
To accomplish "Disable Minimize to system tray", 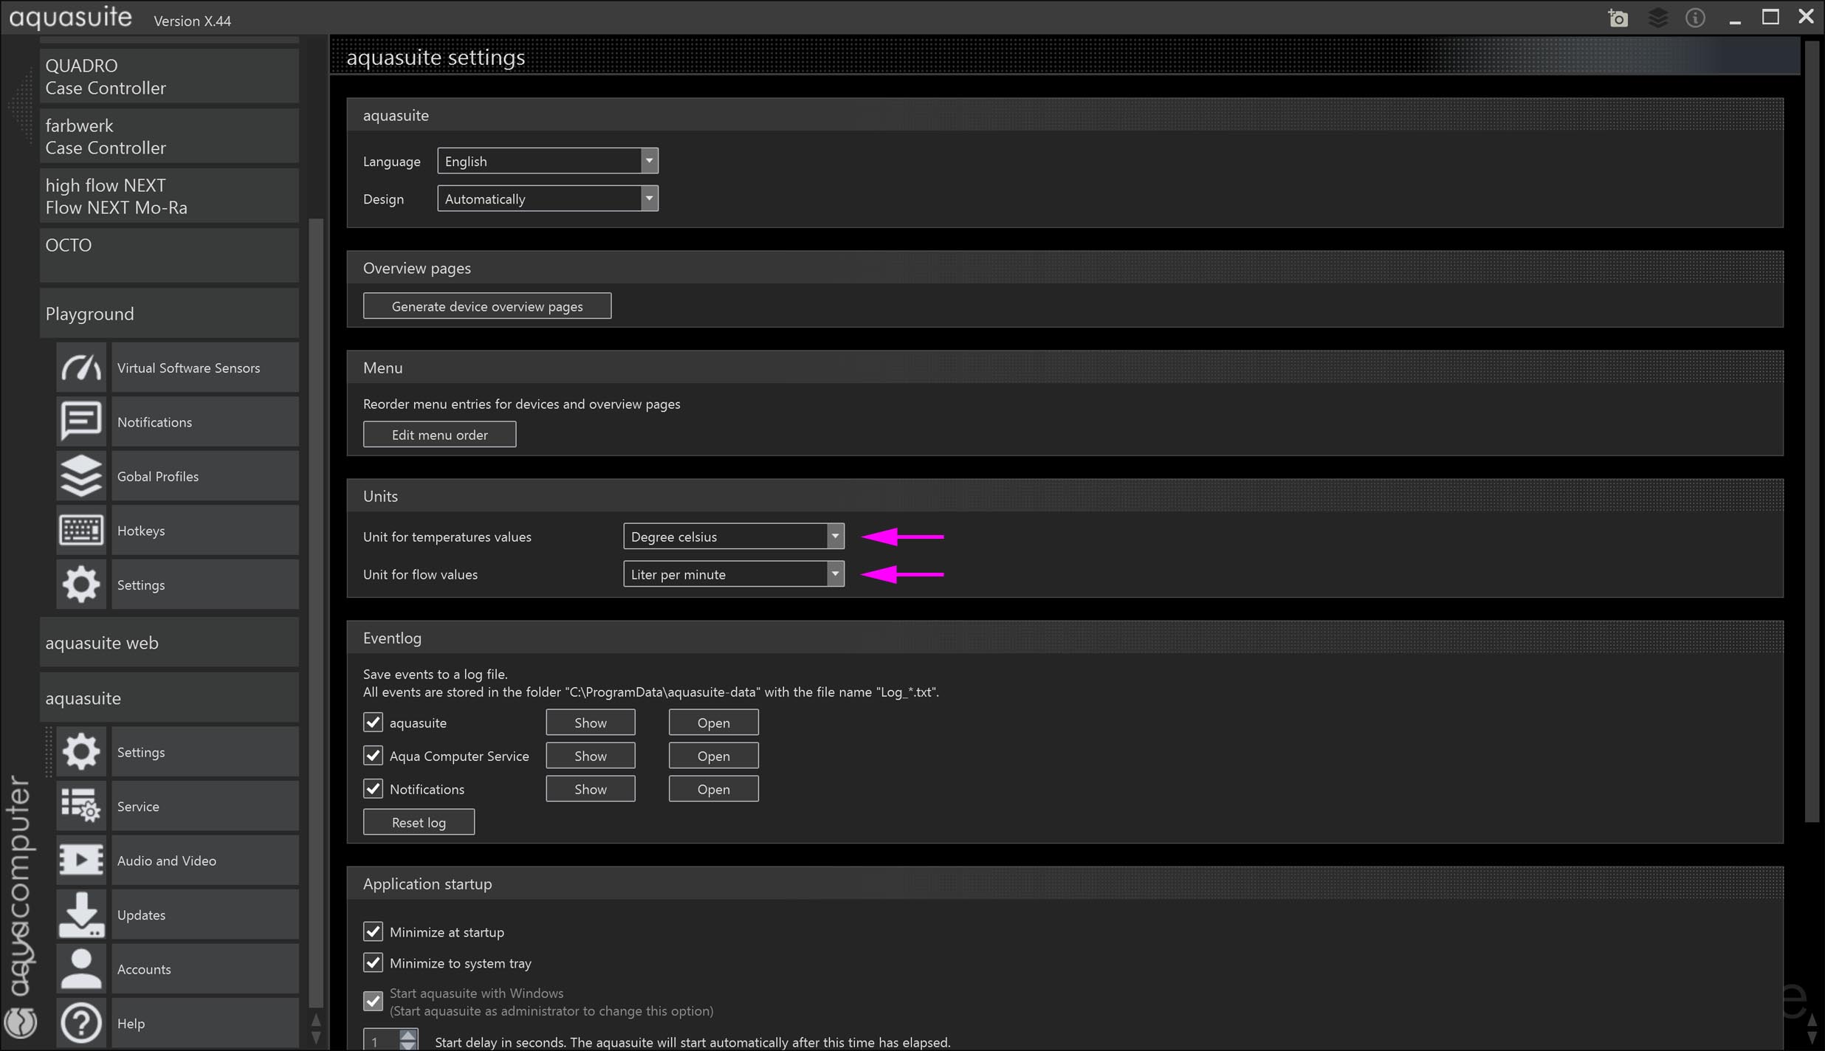I will (373, 962).
